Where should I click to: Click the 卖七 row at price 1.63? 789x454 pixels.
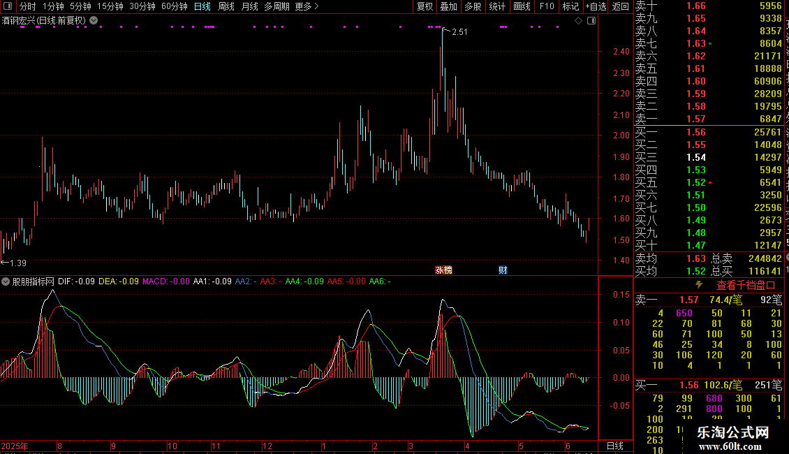(x=709, y=44)
